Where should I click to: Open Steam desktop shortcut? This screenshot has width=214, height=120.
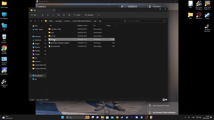tap(207, 16)
